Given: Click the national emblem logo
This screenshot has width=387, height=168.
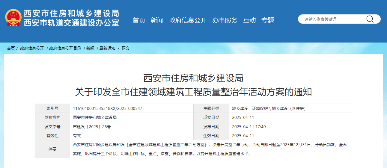Looking at the screenshot, I should point(13,18).
